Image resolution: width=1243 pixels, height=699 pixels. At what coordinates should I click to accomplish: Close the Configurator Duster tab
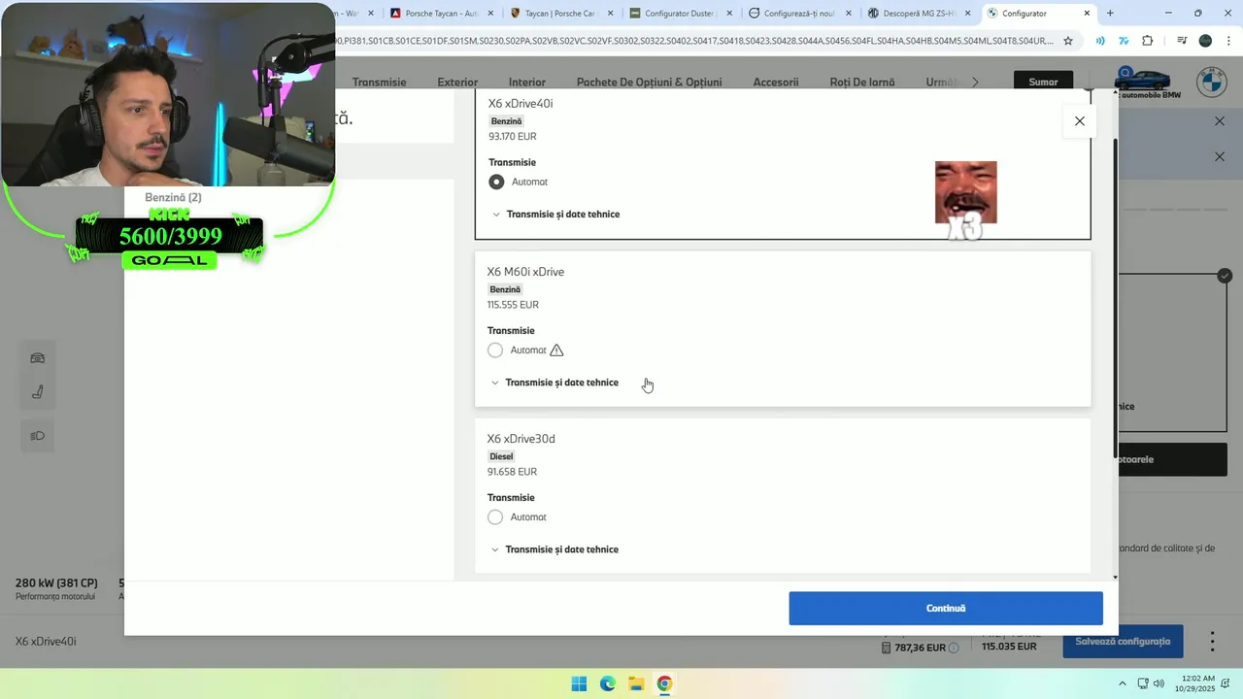tap(728, 14)
